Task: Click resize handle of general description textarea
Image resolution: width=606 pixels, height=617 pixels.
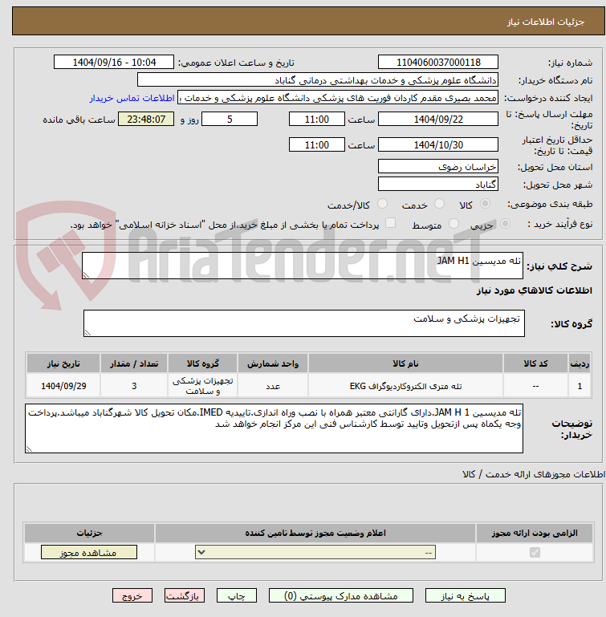Action: point(86,275)
